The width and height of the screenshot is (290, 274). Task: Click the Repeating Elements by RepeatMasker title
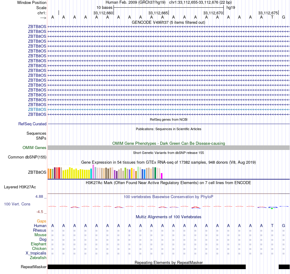pyautogui.click(x=169, y=262)
